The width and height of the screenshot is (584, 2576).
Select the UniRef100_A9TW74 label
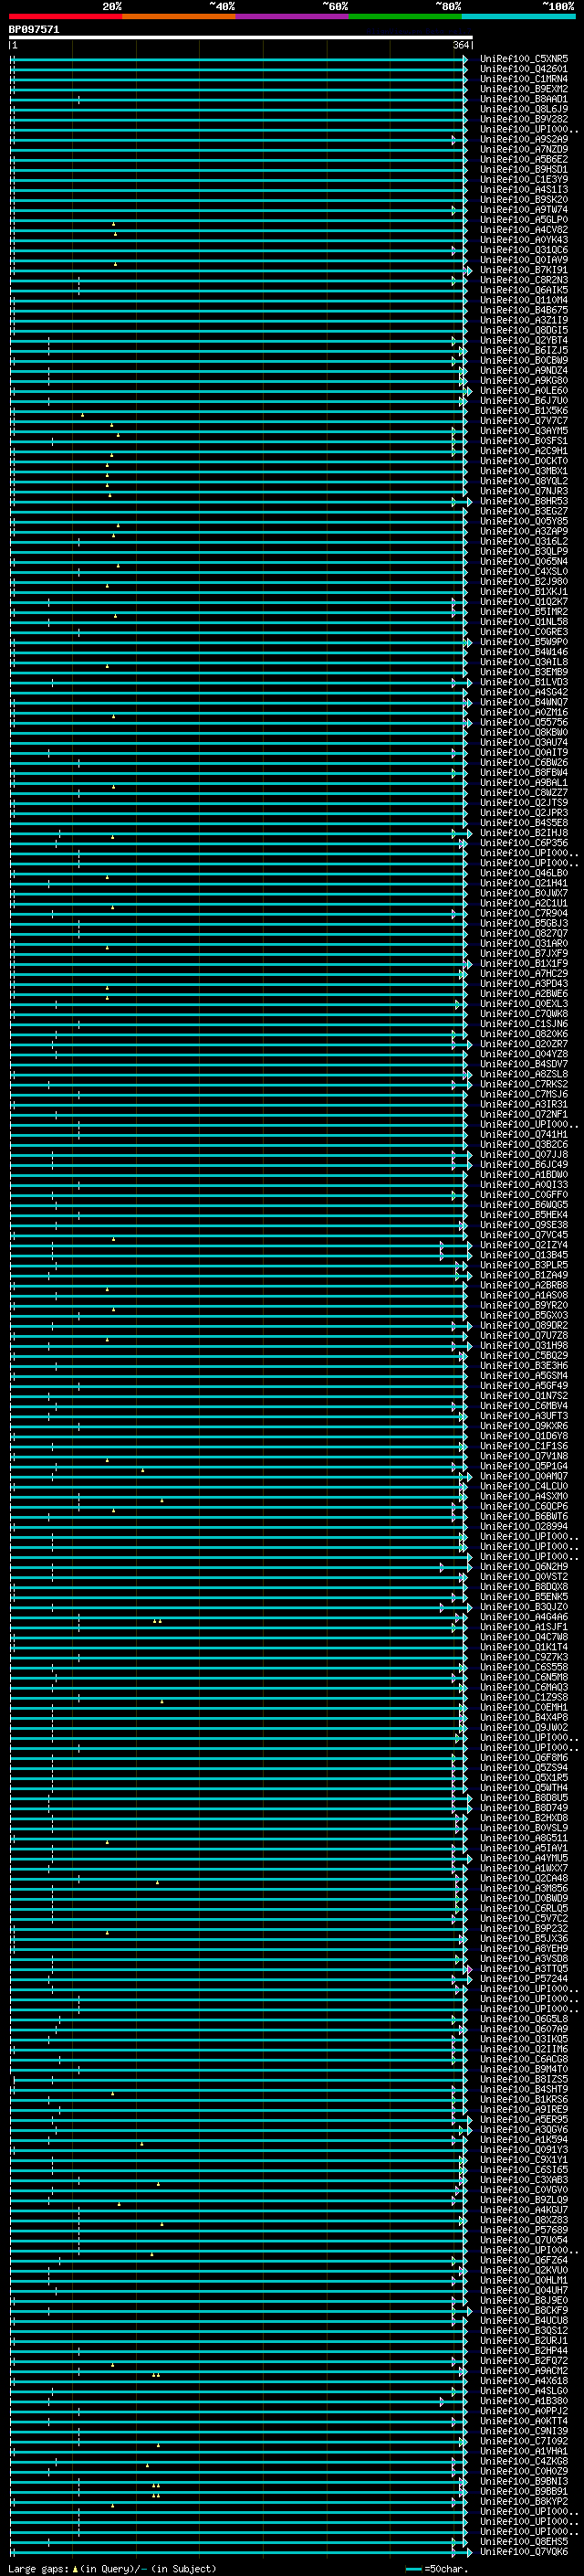[x=524, y=209]
